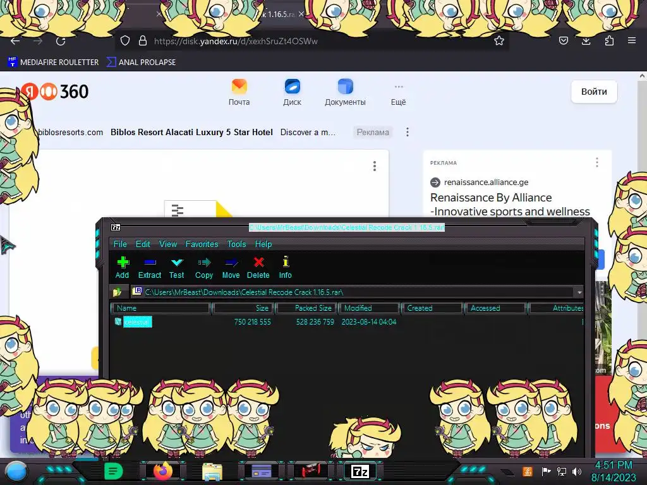Click the Add button in 7-Zip toolbar
The height and width of the screenshot is (485, 647).
coord(122,267)
